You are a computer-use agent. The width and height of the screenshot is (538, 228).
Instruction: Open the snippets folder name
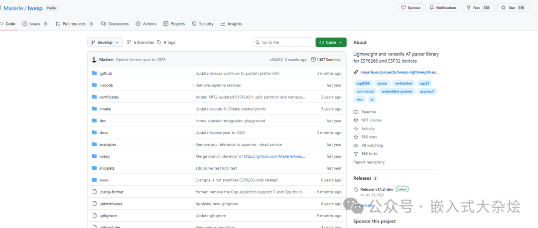tap(107, 168)
